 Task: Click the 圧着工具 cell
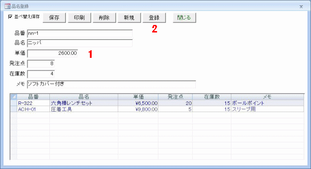pos(84,109)
